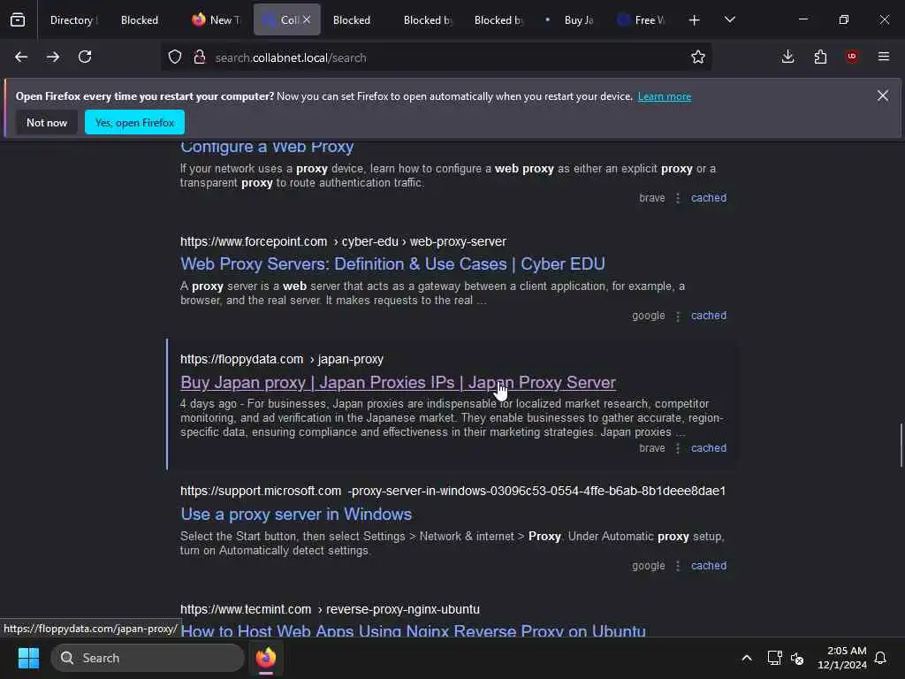905x679 pixels.
Task: Switch to the New Tab tab
Action: (x=217, y=20)
